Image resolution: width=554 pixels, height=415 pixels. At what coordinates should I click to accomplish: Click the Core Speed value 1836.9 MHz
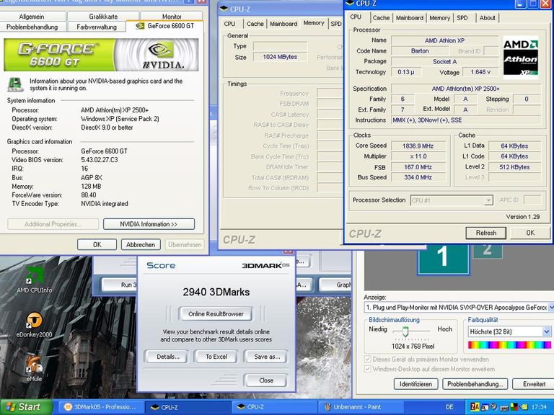tap(418, 146)
